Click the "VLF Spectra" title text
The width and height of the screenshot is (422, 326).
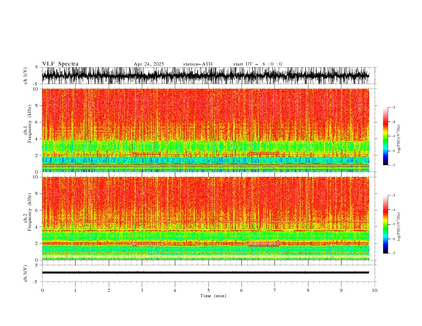60,64
